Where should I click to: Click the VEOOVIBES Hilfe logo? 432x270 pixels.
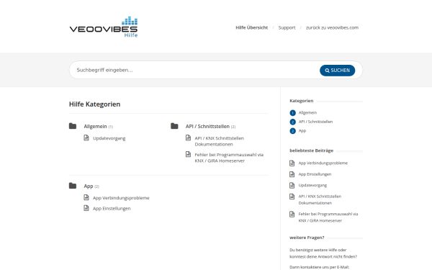[104, 27]
